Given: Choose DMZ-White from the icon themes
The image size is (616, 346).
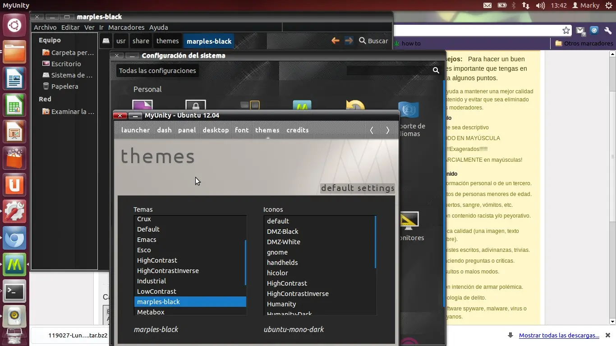Looking at the screenshot, I should 284,242.
